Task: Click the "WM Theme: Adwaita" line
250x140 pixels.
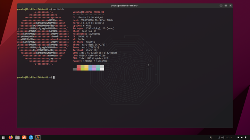Action: tap(84, 42)
